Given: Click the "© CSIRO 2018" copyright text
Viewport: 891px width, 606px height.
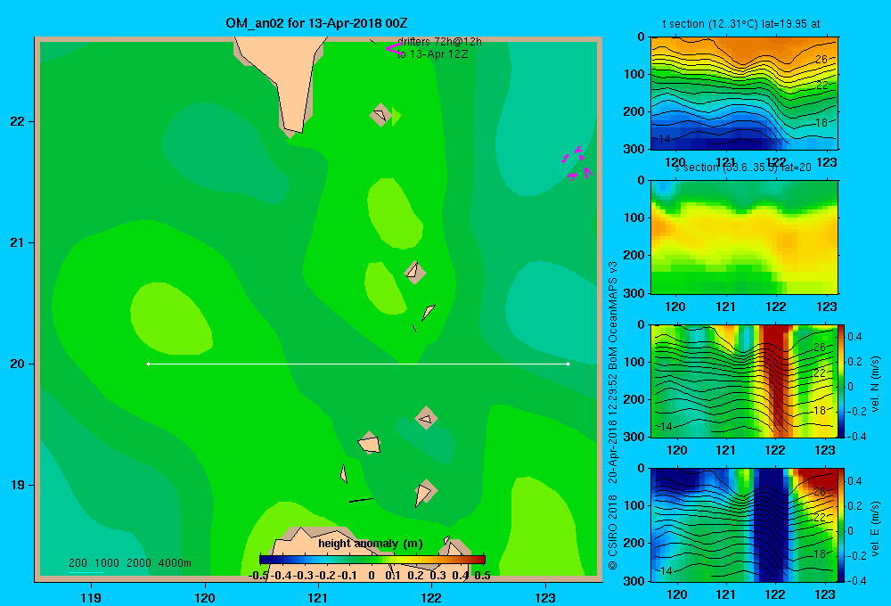Looking at the screenshot, I should [613, 532].
